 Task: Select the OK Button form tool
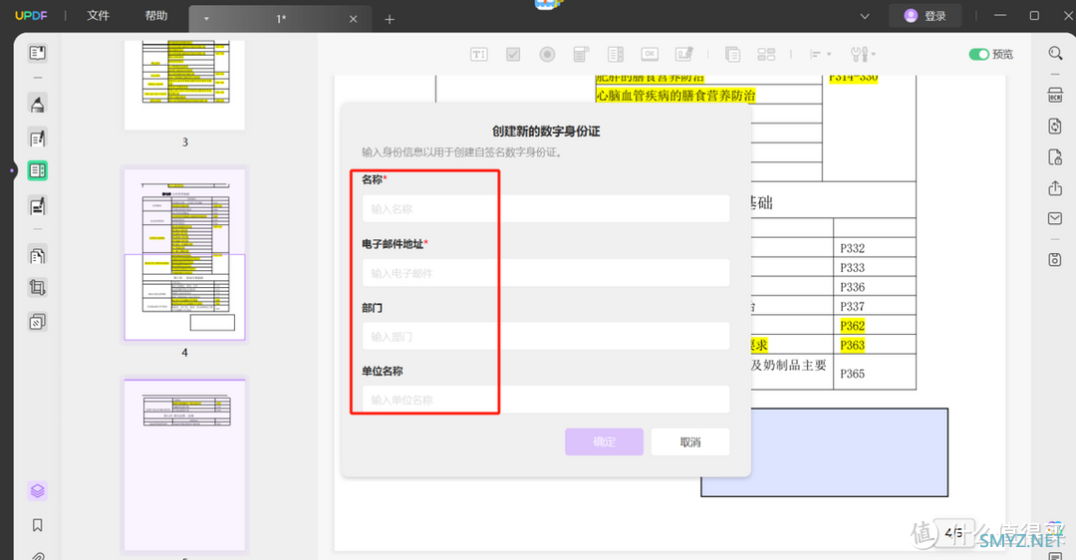click(x=650, y=54)
